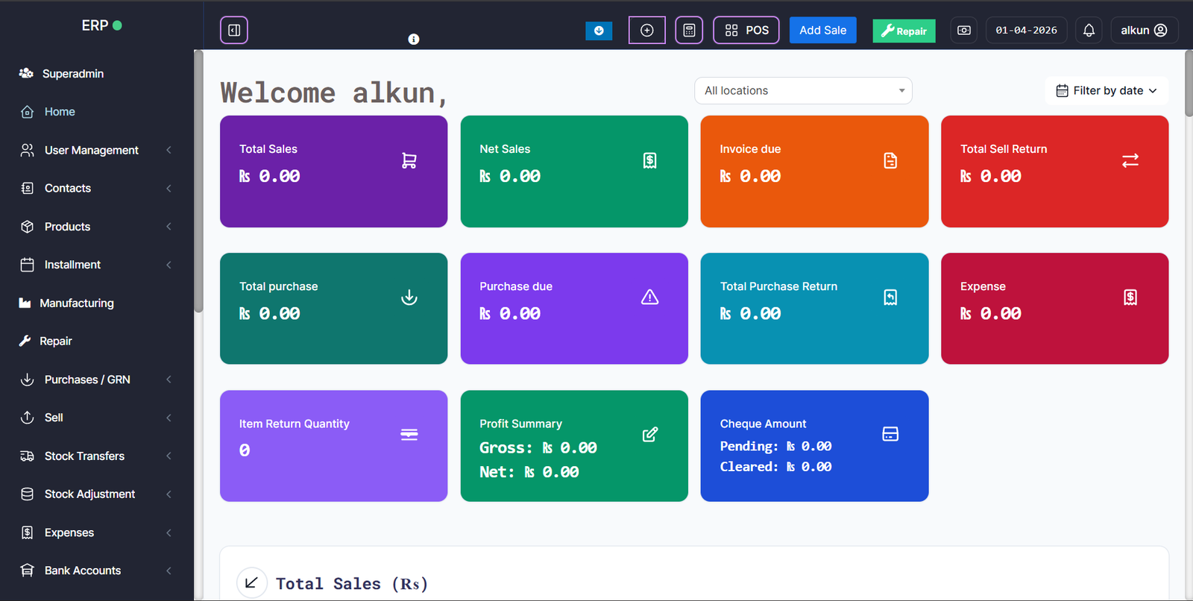
Task: Click the 01-04-2026 date display
Action: tap(1026, 31)
